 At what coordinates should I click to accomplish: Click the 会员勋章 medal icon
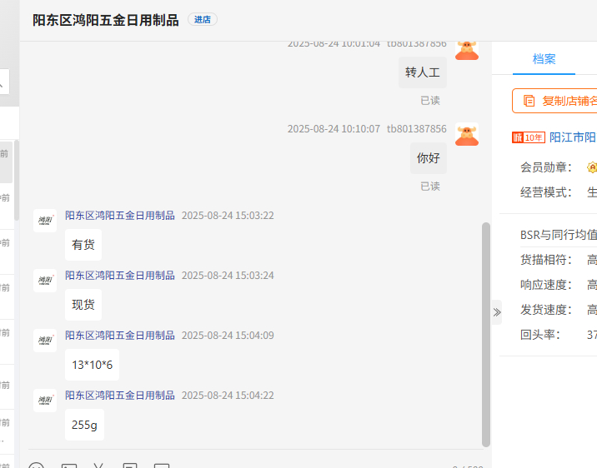pos(592,167)
